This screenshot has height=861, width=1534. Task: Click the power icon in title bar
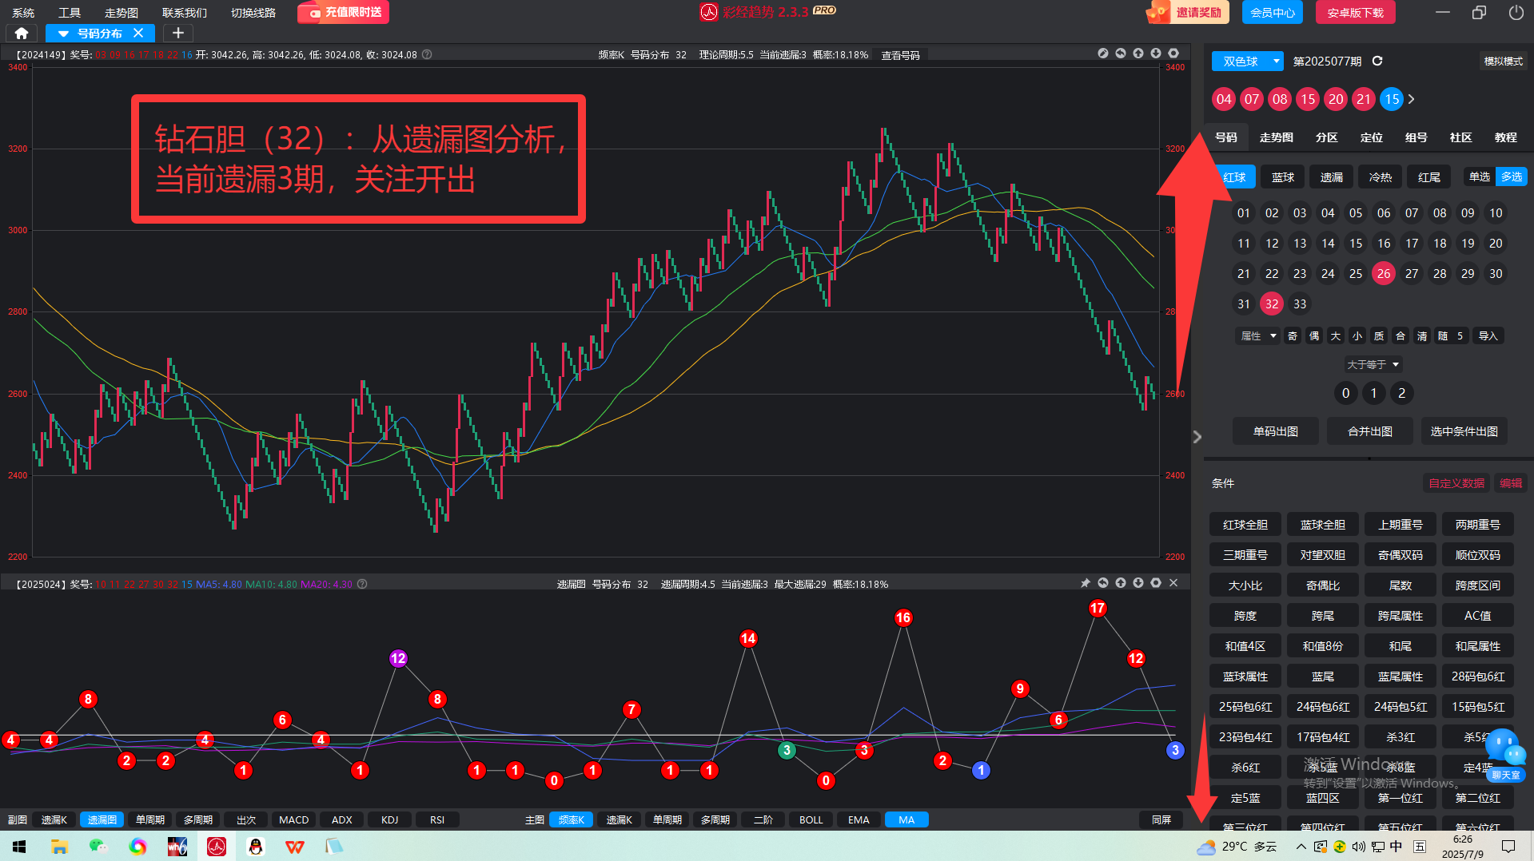[x=1516, y=12]
